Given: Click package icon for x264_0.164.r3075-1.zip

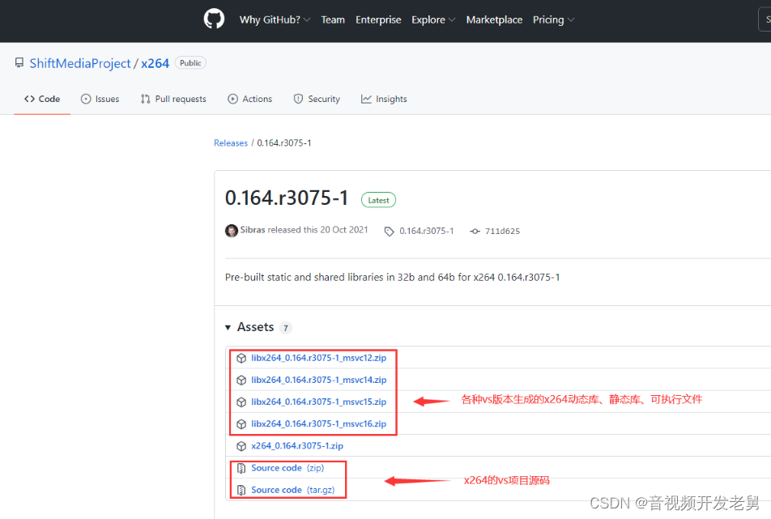Looking at the screenshot, I should point(241,446).
